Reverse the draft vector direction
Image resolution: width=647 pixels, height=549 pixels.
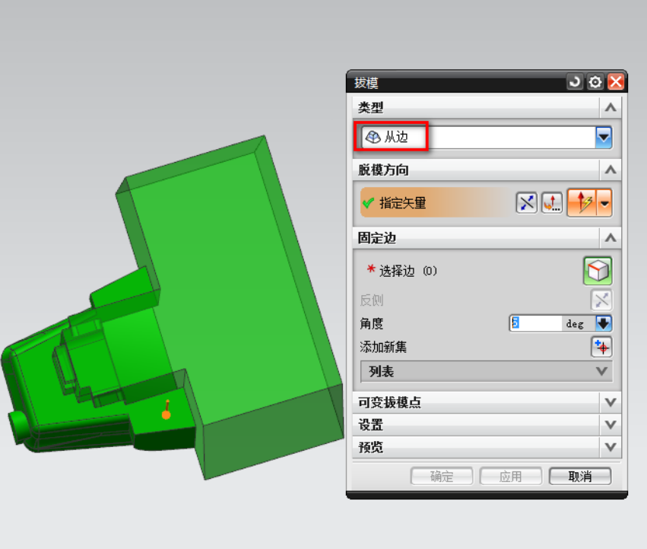tap(527, 203)
